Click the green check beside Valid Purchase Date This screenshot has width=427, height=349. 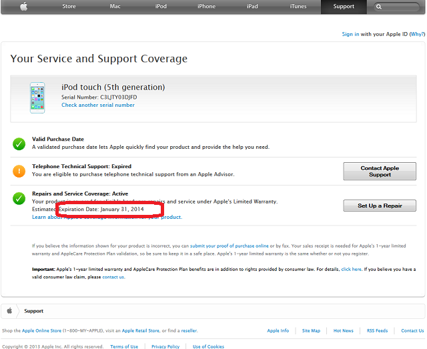19,144
